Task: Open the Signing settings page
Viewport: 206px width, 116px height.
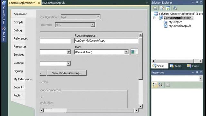Action: (x=18, y=71)
